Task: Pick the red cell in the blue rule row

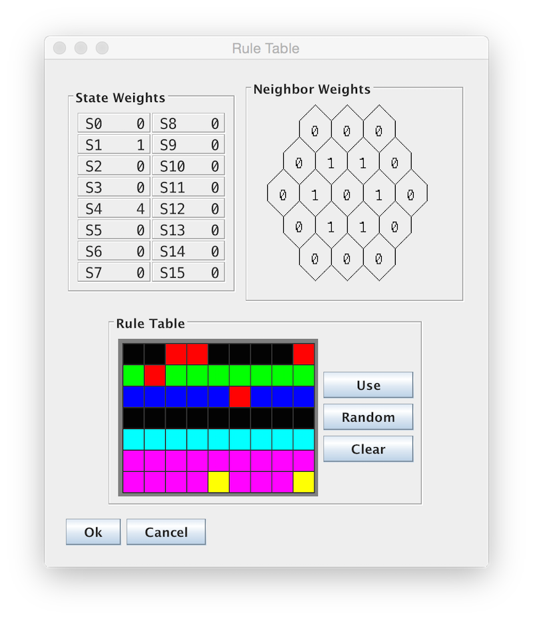Action: coord(240,396)
